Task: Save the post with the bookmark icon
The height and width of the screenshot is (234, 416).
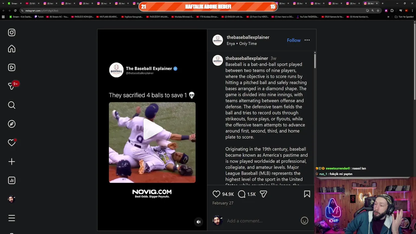Action: point(307,194)
